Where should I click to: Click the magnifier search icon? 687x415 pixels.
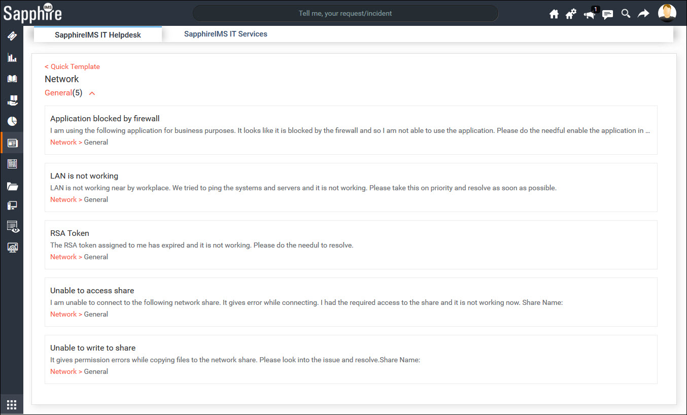point(626,14)
